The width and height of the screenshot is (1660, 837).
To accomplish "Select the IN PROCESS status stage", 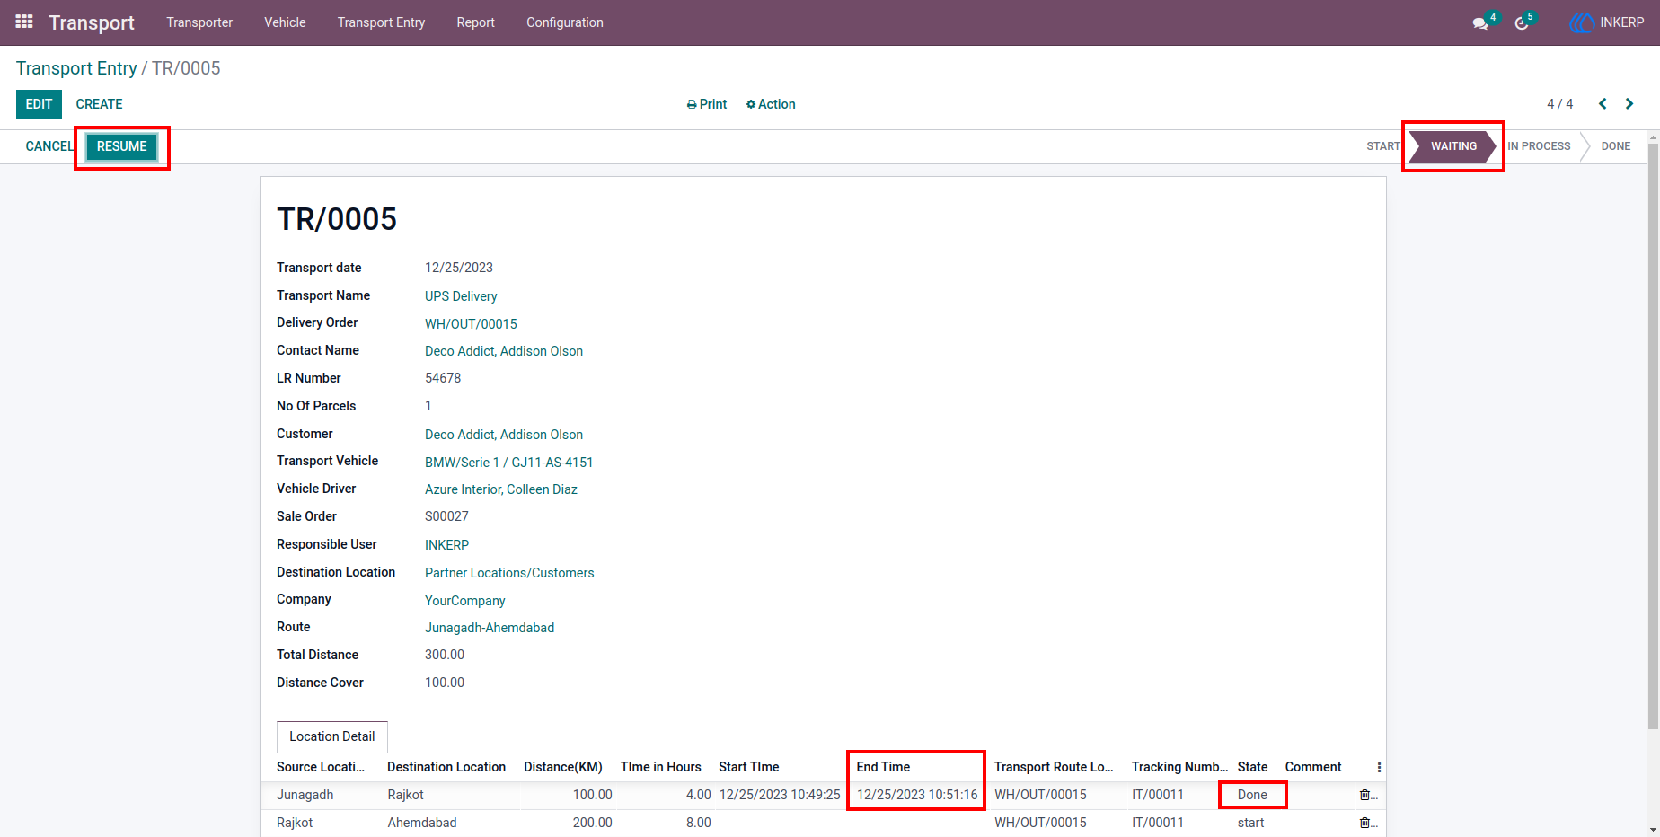I will click(x=1540, y=146).
